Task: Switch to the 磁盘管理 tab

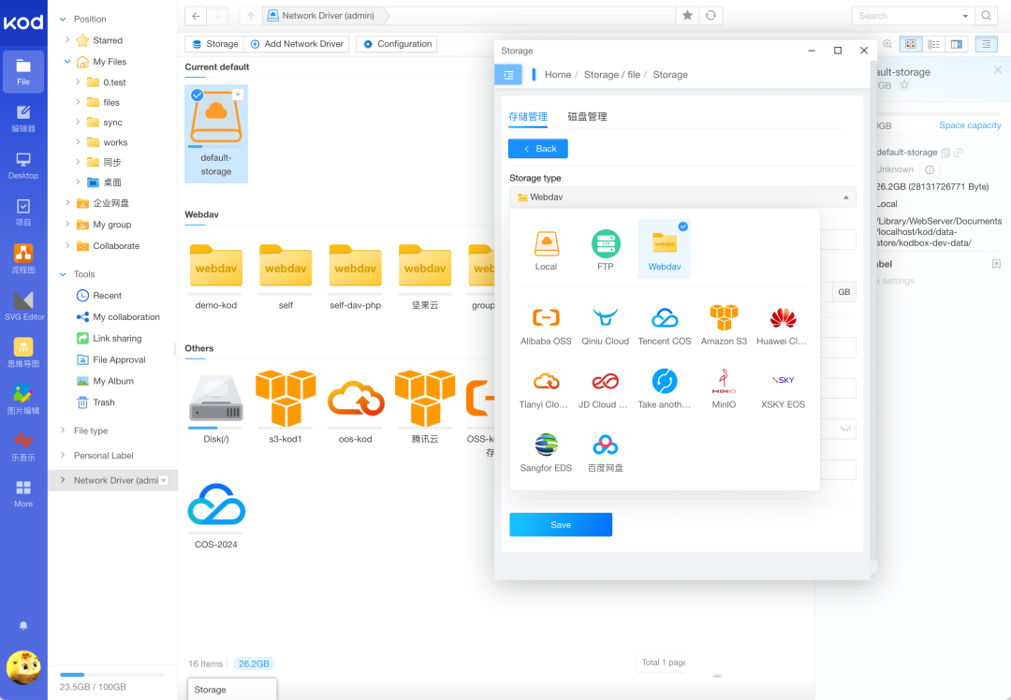Action: pos(587,117)
